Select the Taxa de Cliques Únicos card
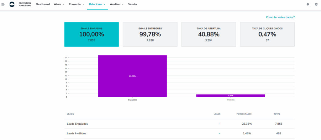Viewport: 321px width, 140px height. [x=267, y=34]
